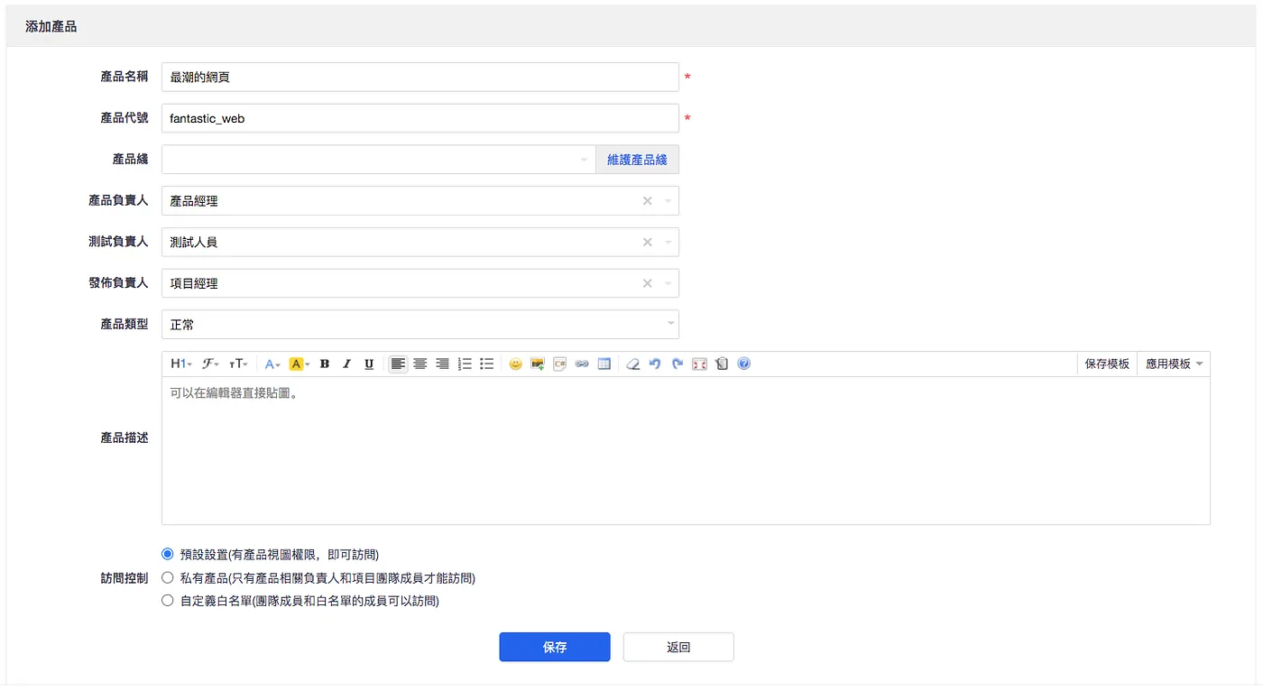Apply underline formatting in the editor
The image size is (1263, 691).
point(369,364)
